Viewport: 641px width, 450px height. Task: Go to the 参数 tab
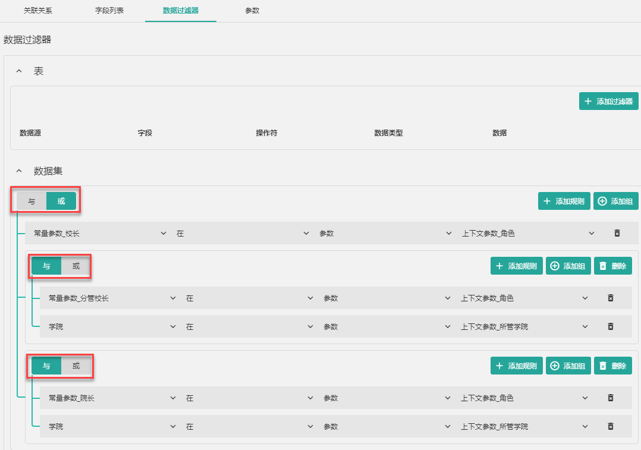coord(252,11)
